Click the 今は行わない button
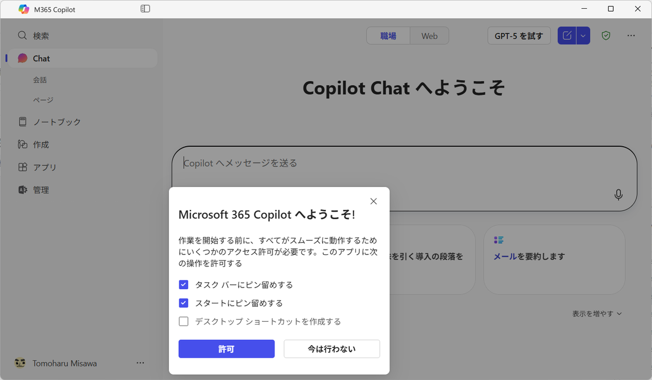The image size is (652, 380). point(331,349)
